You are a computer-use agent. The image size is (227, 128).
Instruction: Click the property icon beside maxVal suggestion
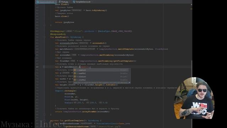pyautogui.click(x=75, y=73)
